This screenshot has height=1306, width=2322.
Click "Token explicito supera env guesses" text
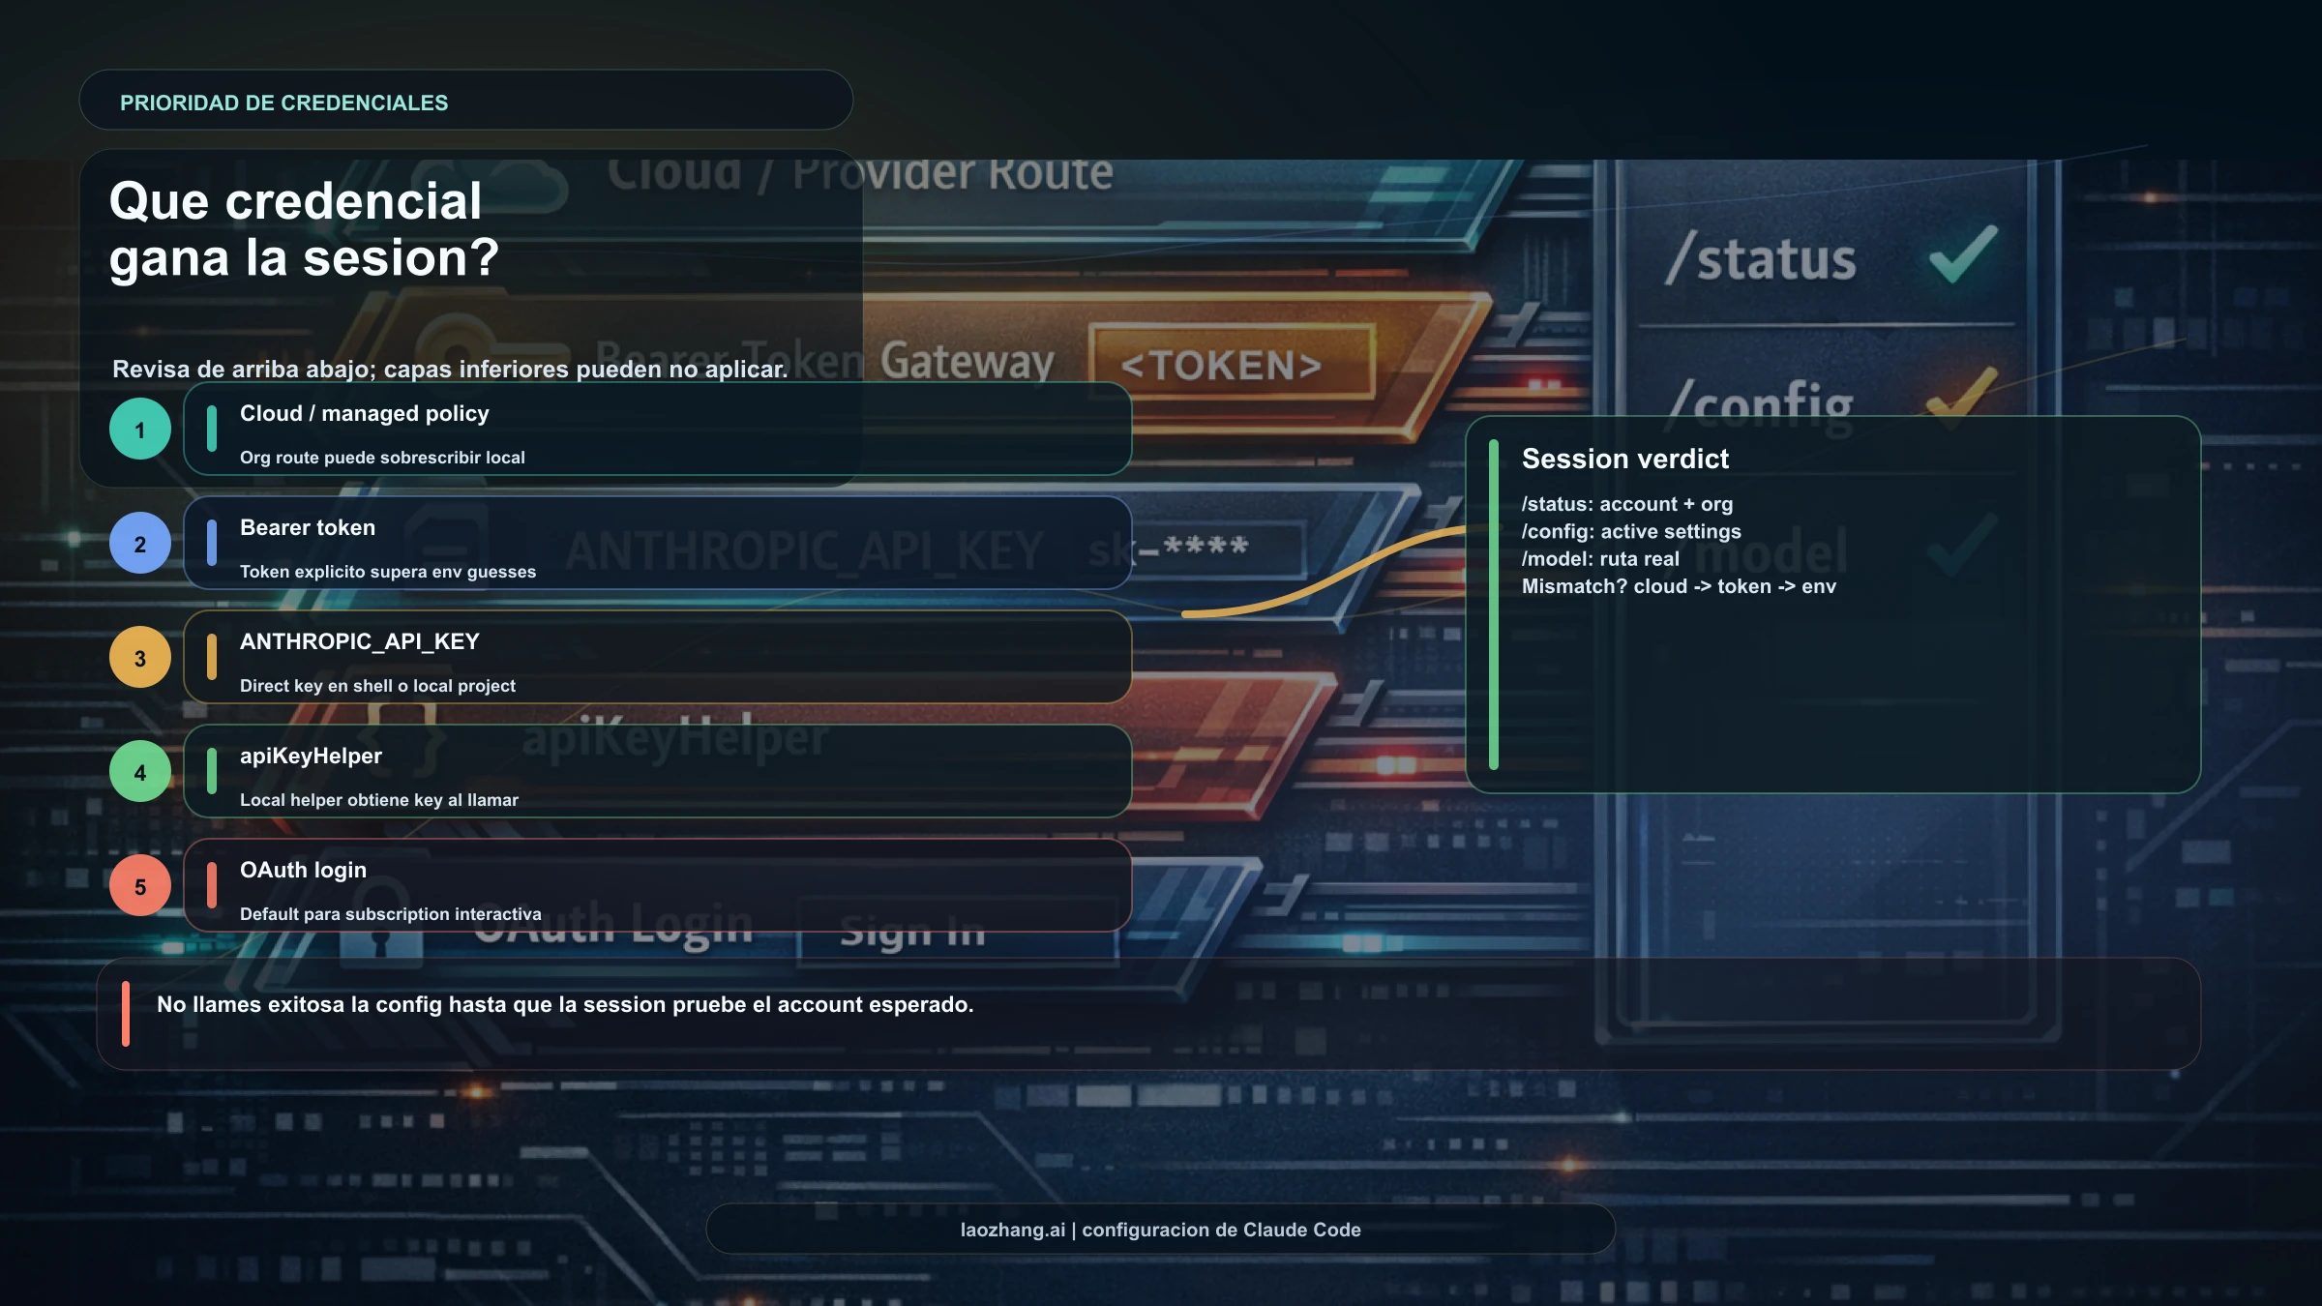(388, 572)
